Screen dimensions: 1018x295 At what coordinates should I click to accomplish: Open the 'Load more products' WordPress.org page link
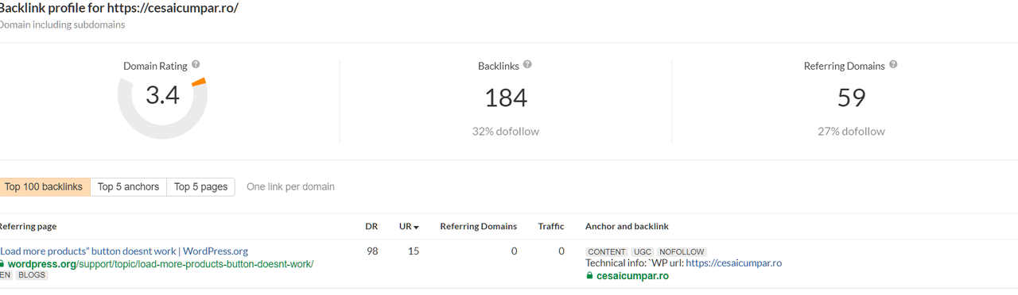(124, 251)
